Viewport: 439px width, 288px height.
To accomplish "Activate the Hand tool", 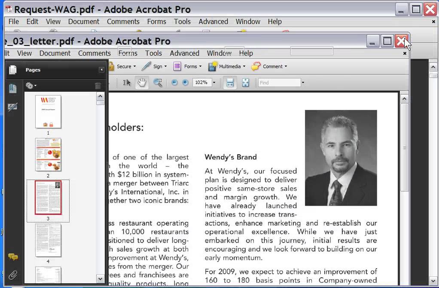I will (142, 83).
